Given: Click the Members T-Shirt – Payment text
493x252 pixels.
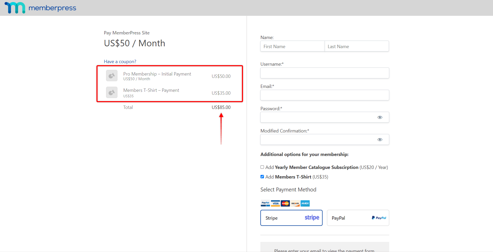Looking at the screenshot, I should 151,90.
